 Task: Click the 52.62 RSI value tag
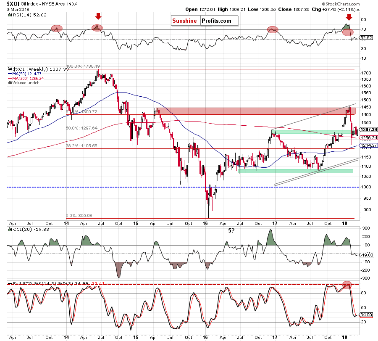pyautogui.click(x=366, y=38)
